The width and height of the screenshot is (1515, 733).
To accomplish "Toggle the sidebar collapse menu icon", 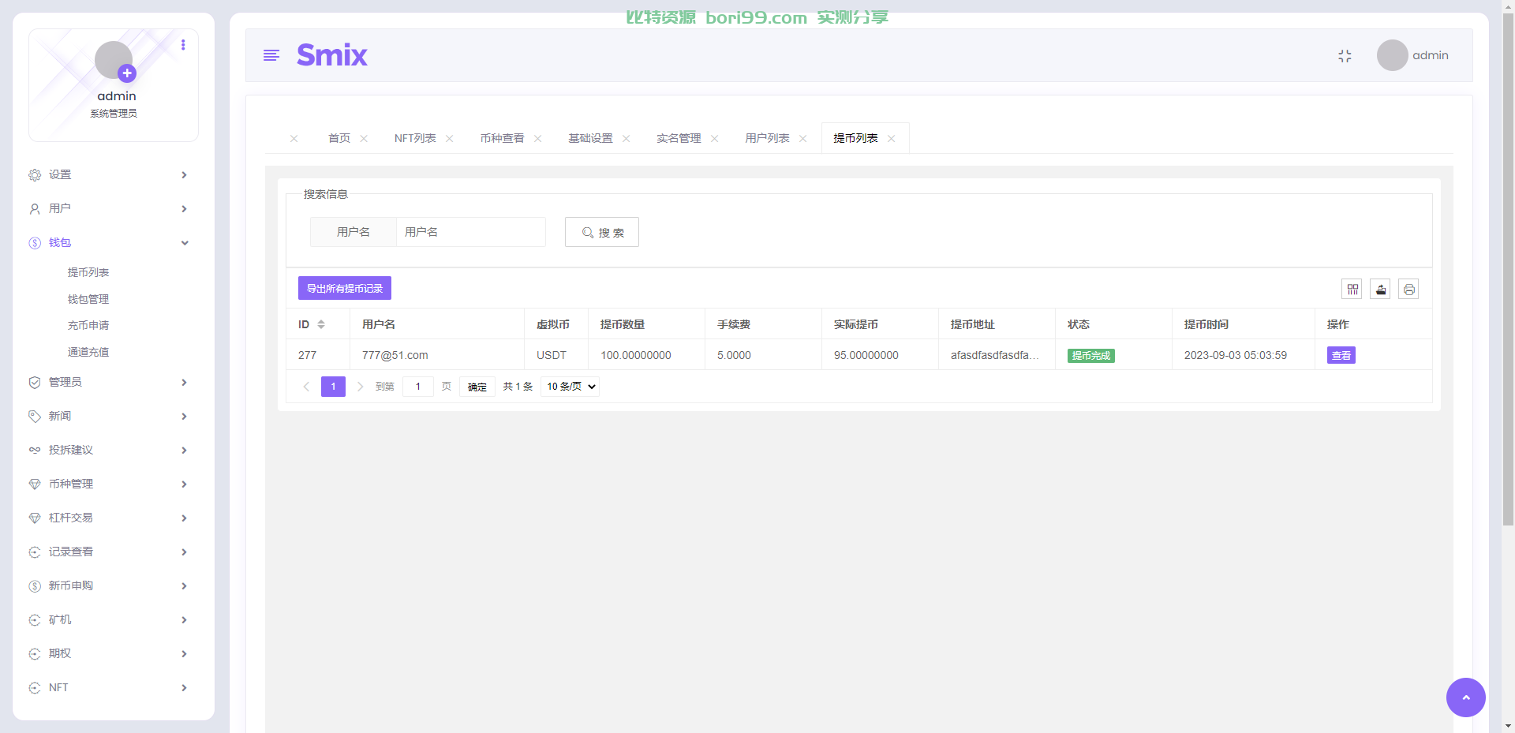I will [x=271, y=55].
